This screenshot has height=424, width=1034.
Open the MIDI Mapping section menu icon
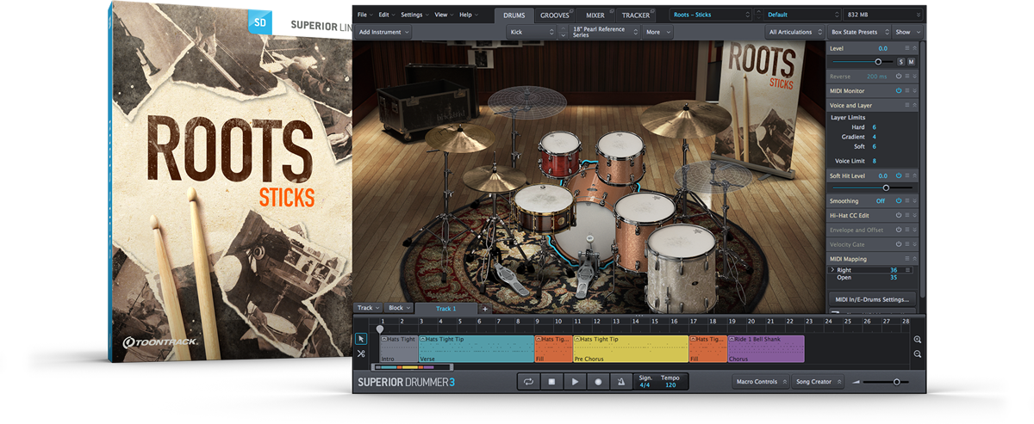coord(908,259)
